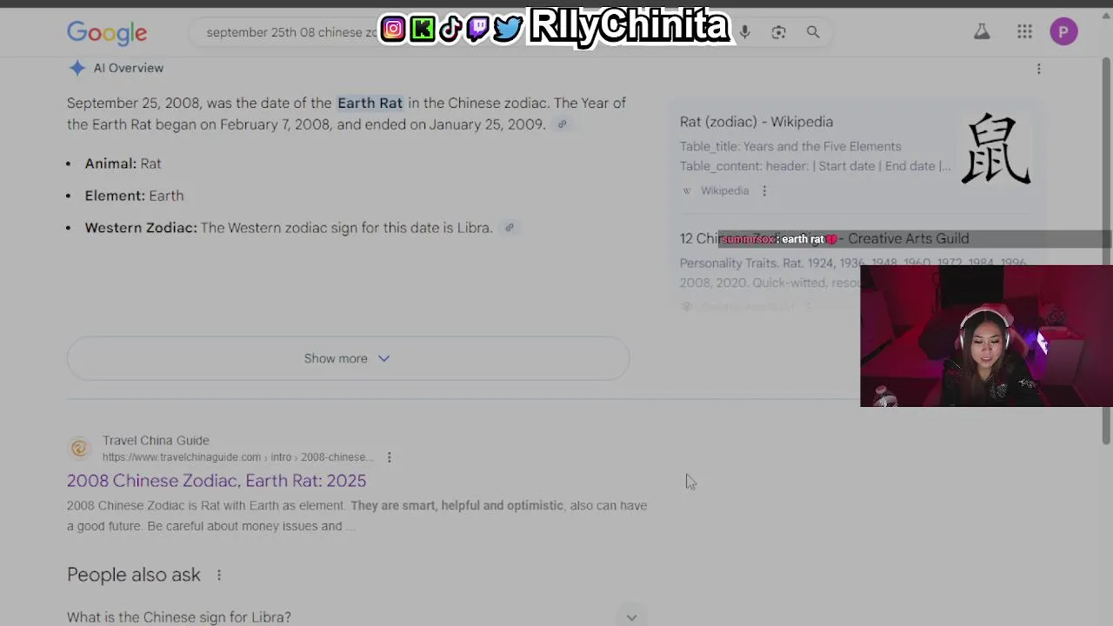1113x626 pixels.
Task: Click the AI Overview label text
Action: (x=129, y=68)
